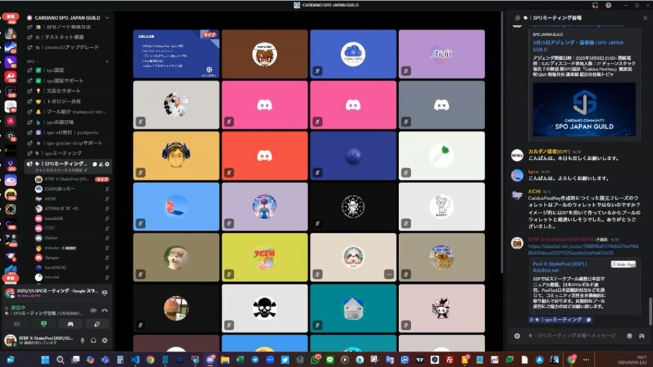Stop the Google スライド stream with its screen icon

[x=105, y=293]
